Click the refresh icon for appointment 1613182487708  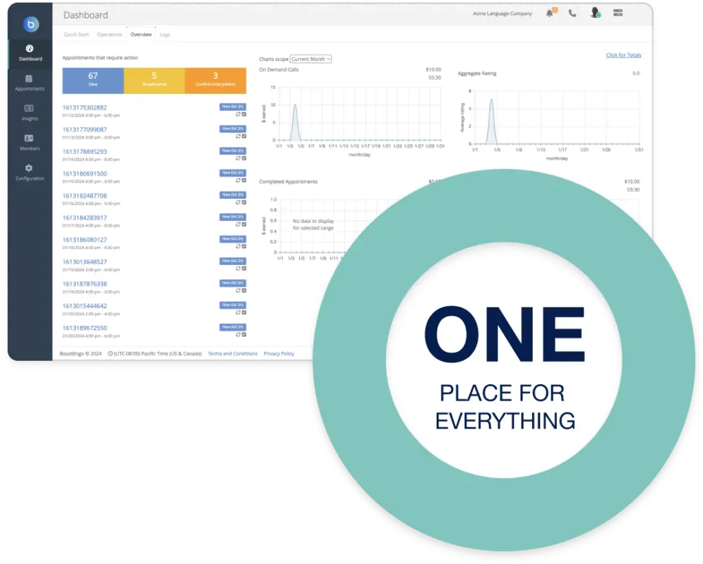[x=238, y=202]
